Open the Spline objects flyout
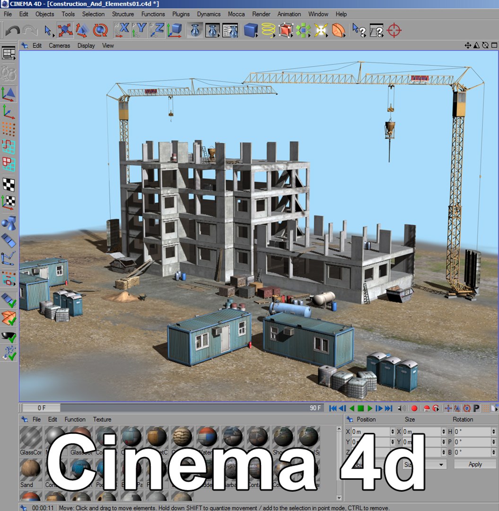The image size is (499, 511). coord(268,30)
